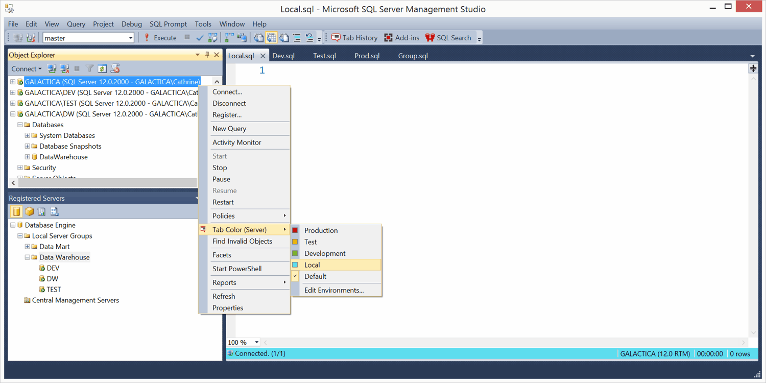
Task: Choose the checked Default tab color option
Action: click(315, 276)
